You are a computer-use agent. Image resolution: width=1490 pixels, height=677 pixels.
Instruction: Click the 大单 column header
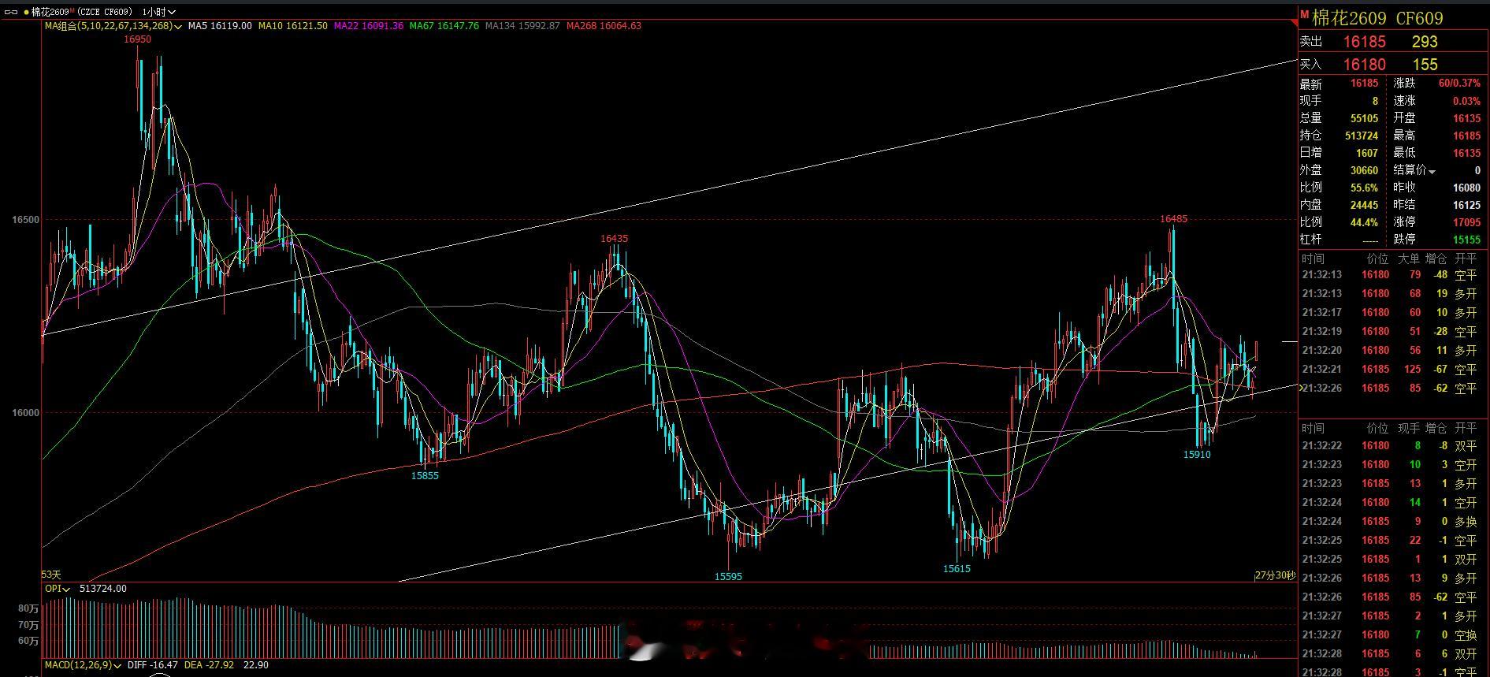1409,259
